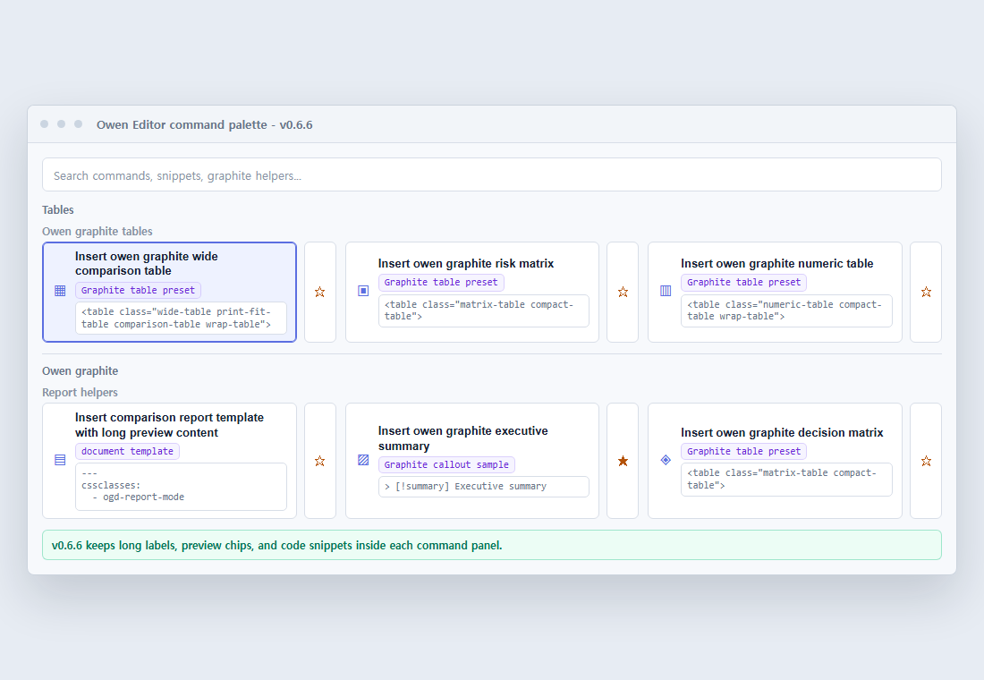Image resolution: width=984 pixels, height=680 pixels.
Task: Click the 'Owen graphite tables' group label
Action: pos(98,231)
